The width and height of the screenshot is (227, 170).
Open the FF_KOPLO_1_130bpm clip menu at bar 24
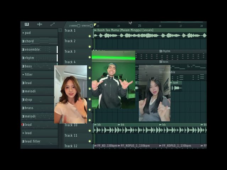[119, 146]
